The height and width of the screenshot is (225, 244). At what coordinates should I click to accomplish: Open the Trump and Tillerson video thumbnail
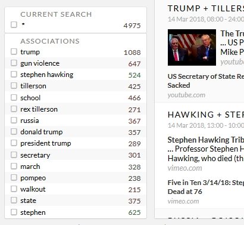(192, 47)
